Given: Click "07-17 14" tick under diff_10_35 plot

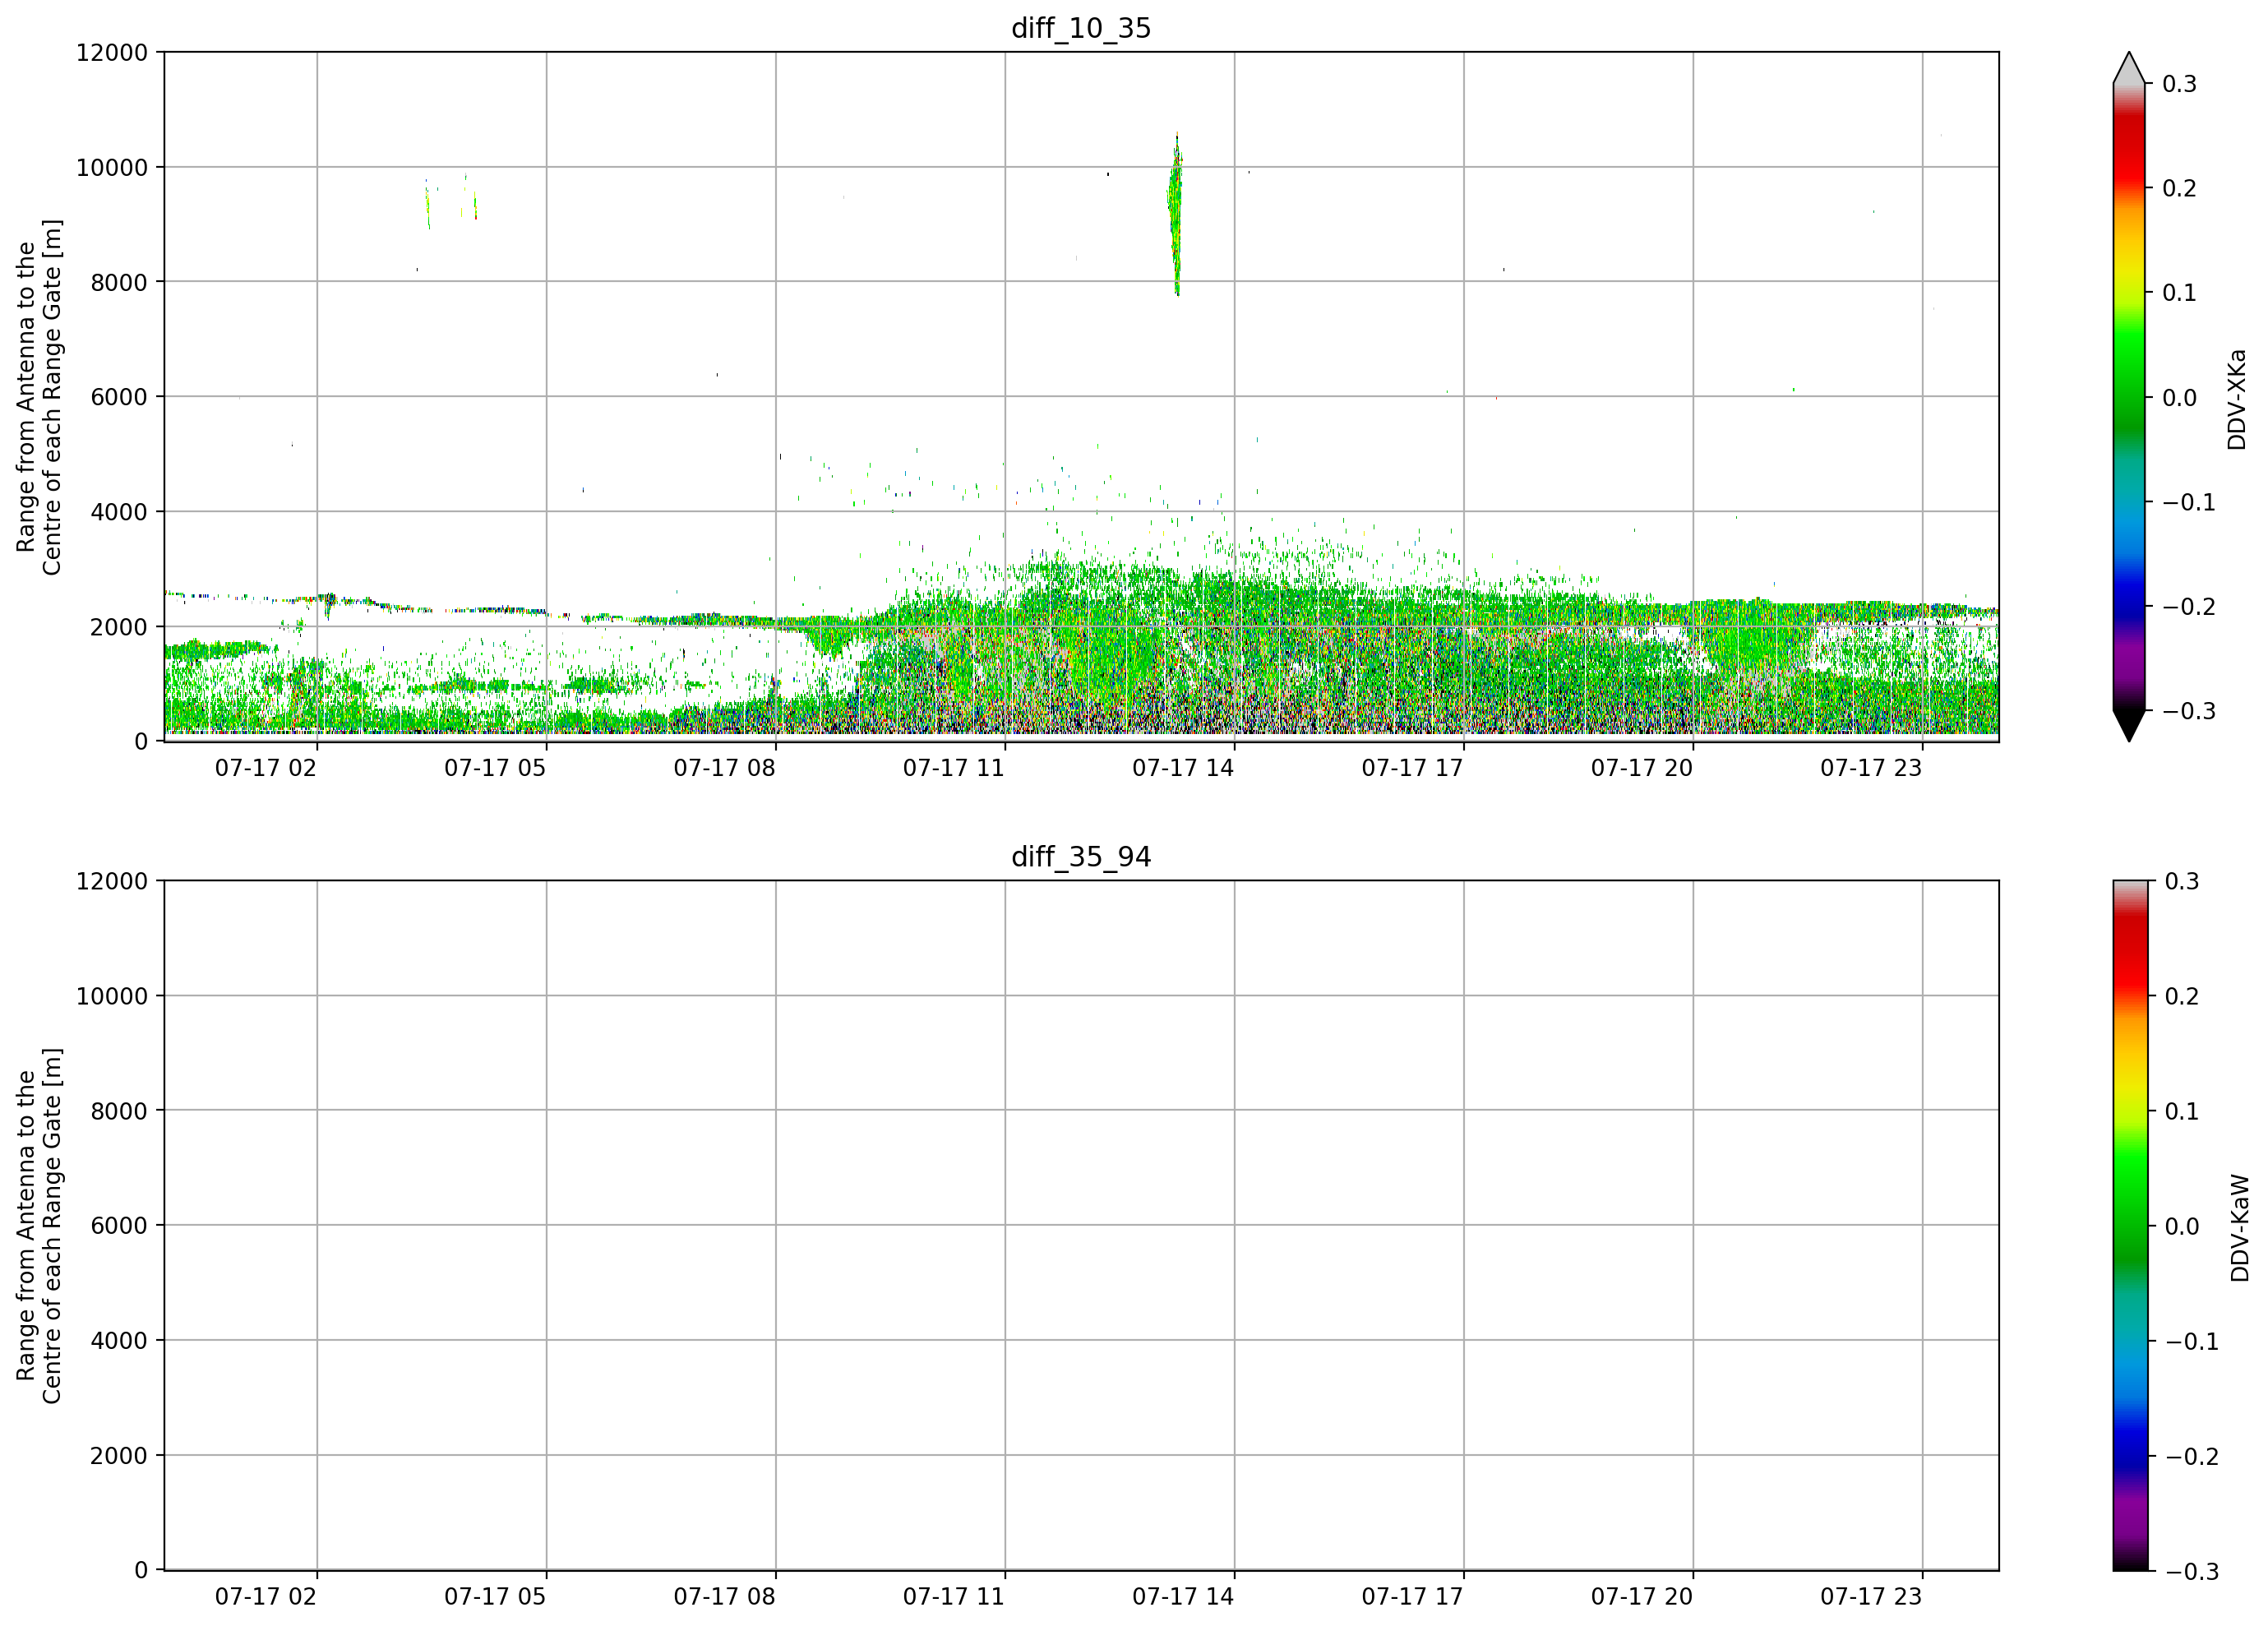Looking at the screenshot, I should tap(1183, 768).
